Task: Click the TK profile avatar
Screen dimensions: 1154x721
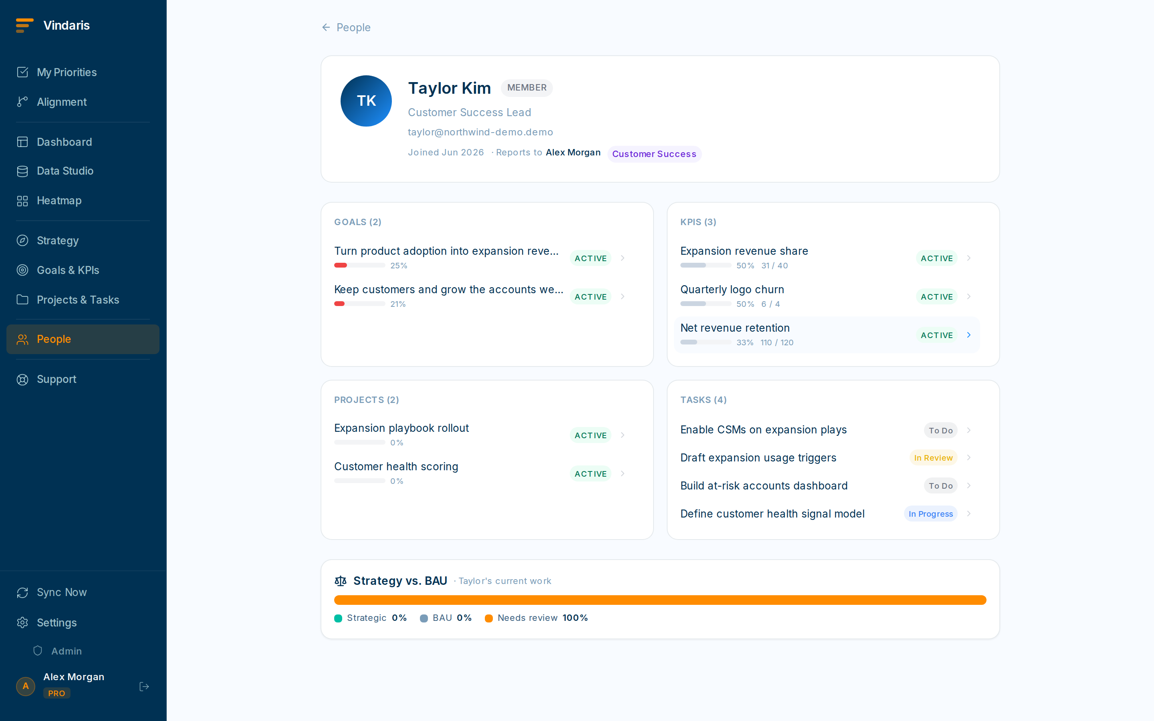Action: click(366, 101)
